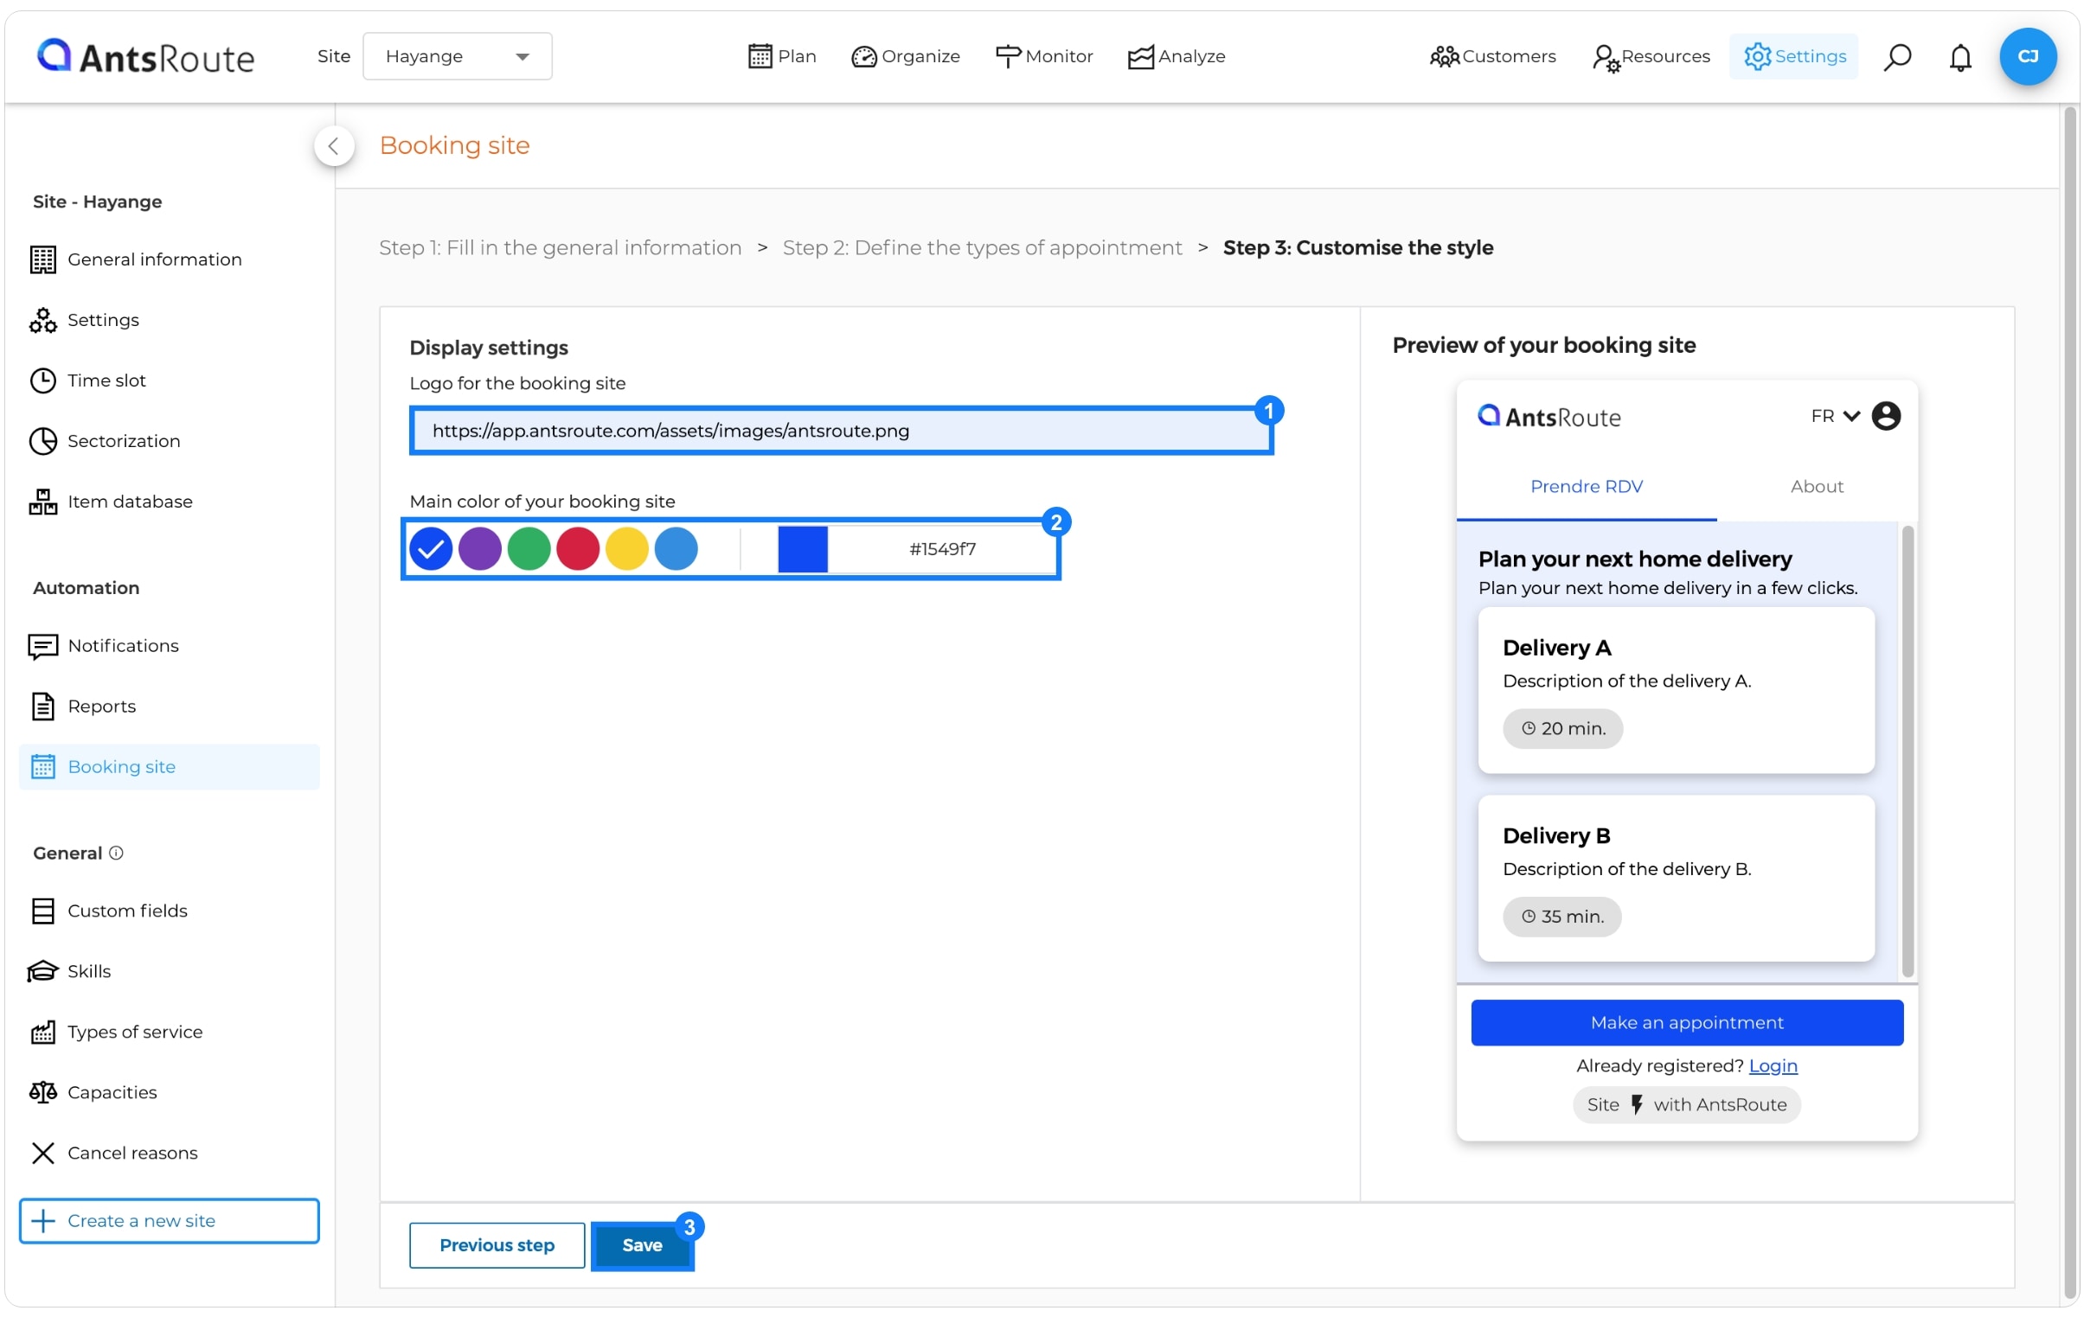Click the Cancel reasons X icon
The image size is (2084, 1317).
point(42,1154)
